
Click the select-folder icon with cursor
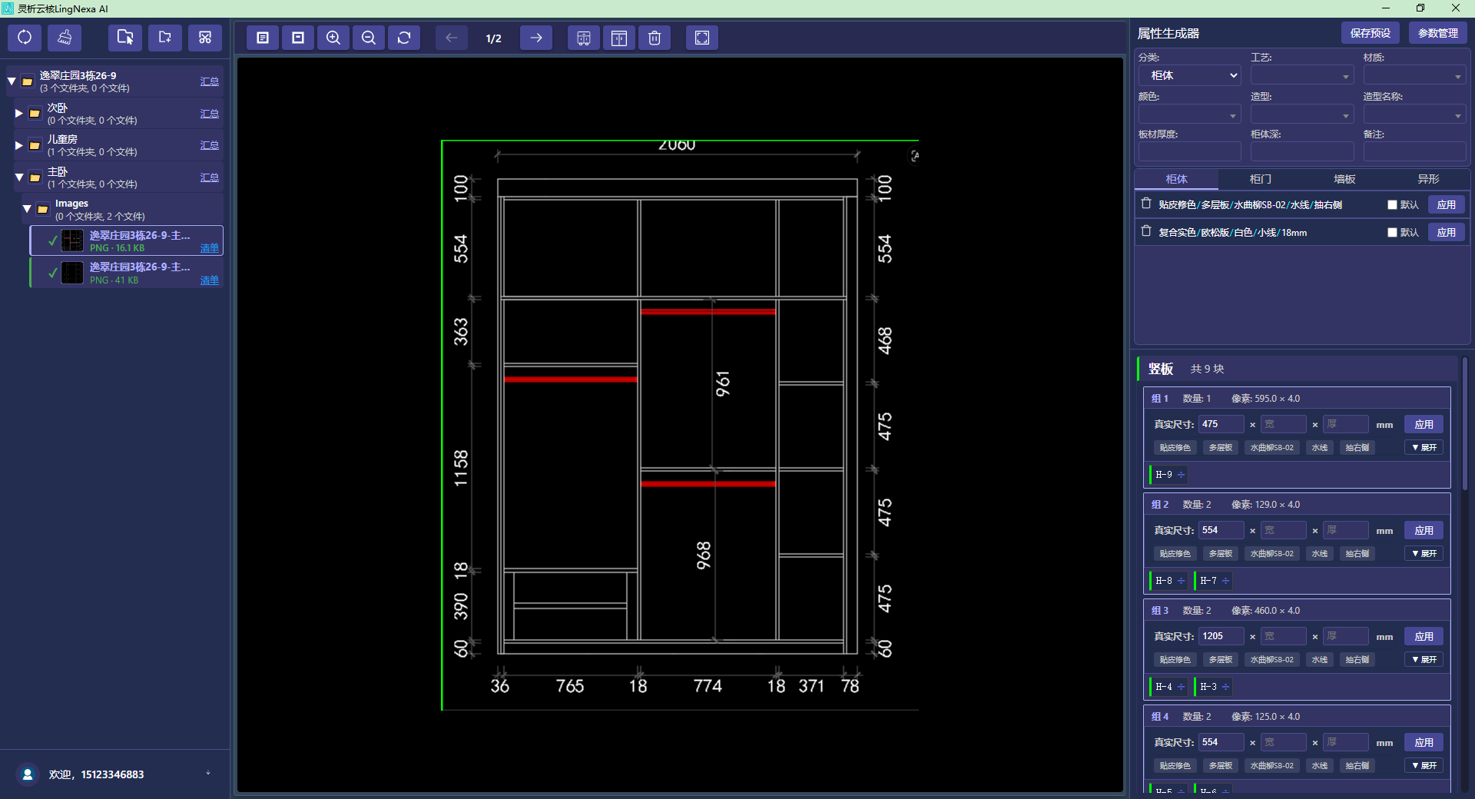point(125,38)
